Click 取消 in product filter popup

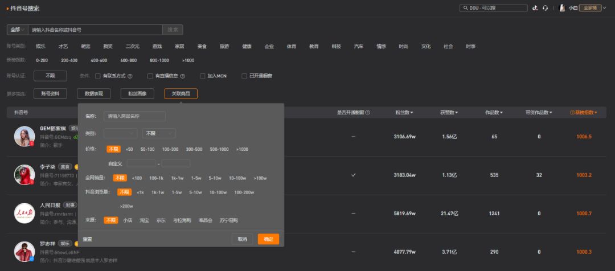click(243, 239)
